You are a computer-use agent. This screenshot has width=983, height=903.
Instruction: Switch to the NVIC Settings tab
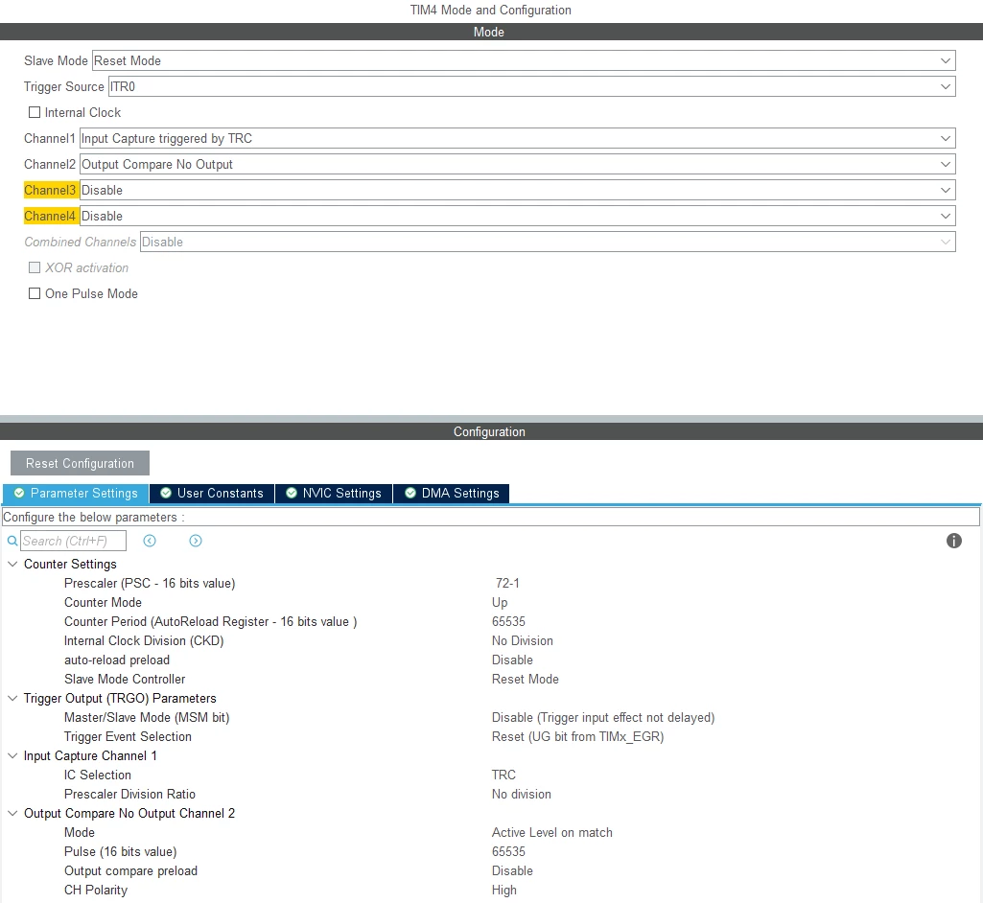pos(334,493)
